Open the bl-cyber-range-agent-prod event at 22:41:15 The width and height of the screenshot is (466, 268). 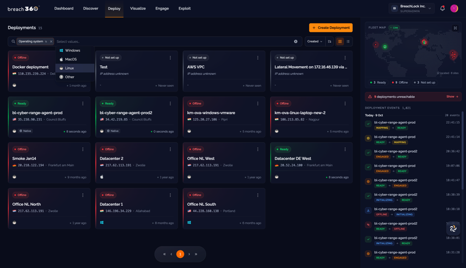(413, 125)
